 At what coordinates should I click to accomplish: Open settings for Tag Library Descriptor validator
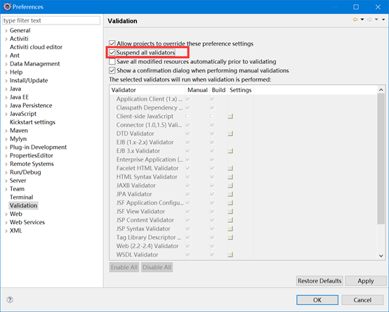coord(230,238)
